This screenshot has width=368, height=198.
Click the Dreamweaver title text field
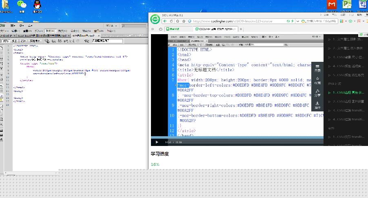[107, 41]
